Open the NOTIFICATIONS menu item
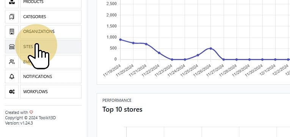This screenshot has width=290, height=137. click(x=51, y=76)
